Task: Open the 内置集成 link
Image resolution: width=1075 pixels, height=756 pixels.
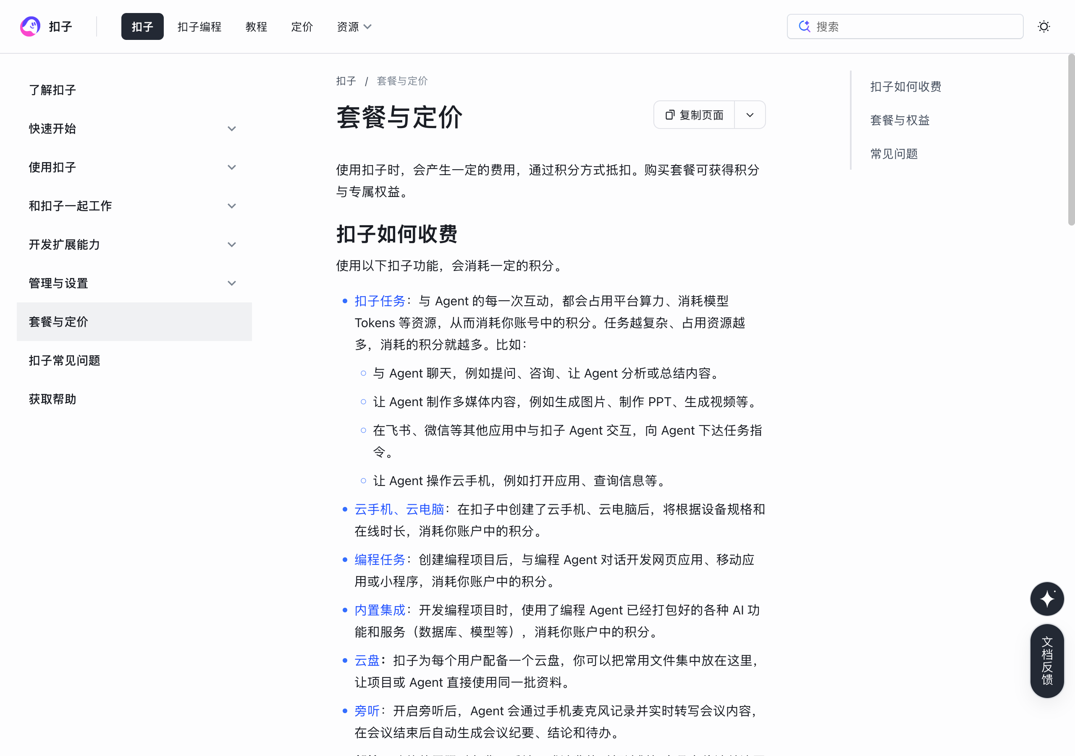Action: (379, 610)
